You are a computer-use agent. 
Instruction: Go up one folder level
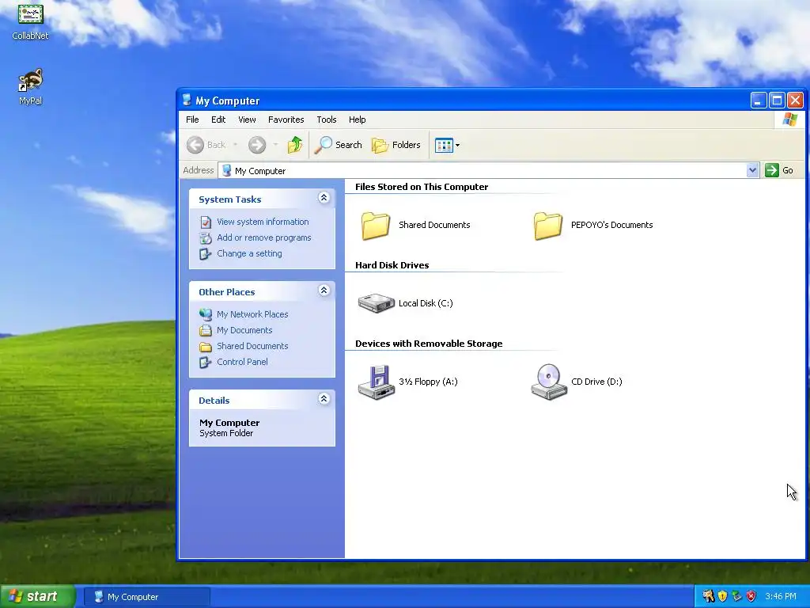point(295,145)
